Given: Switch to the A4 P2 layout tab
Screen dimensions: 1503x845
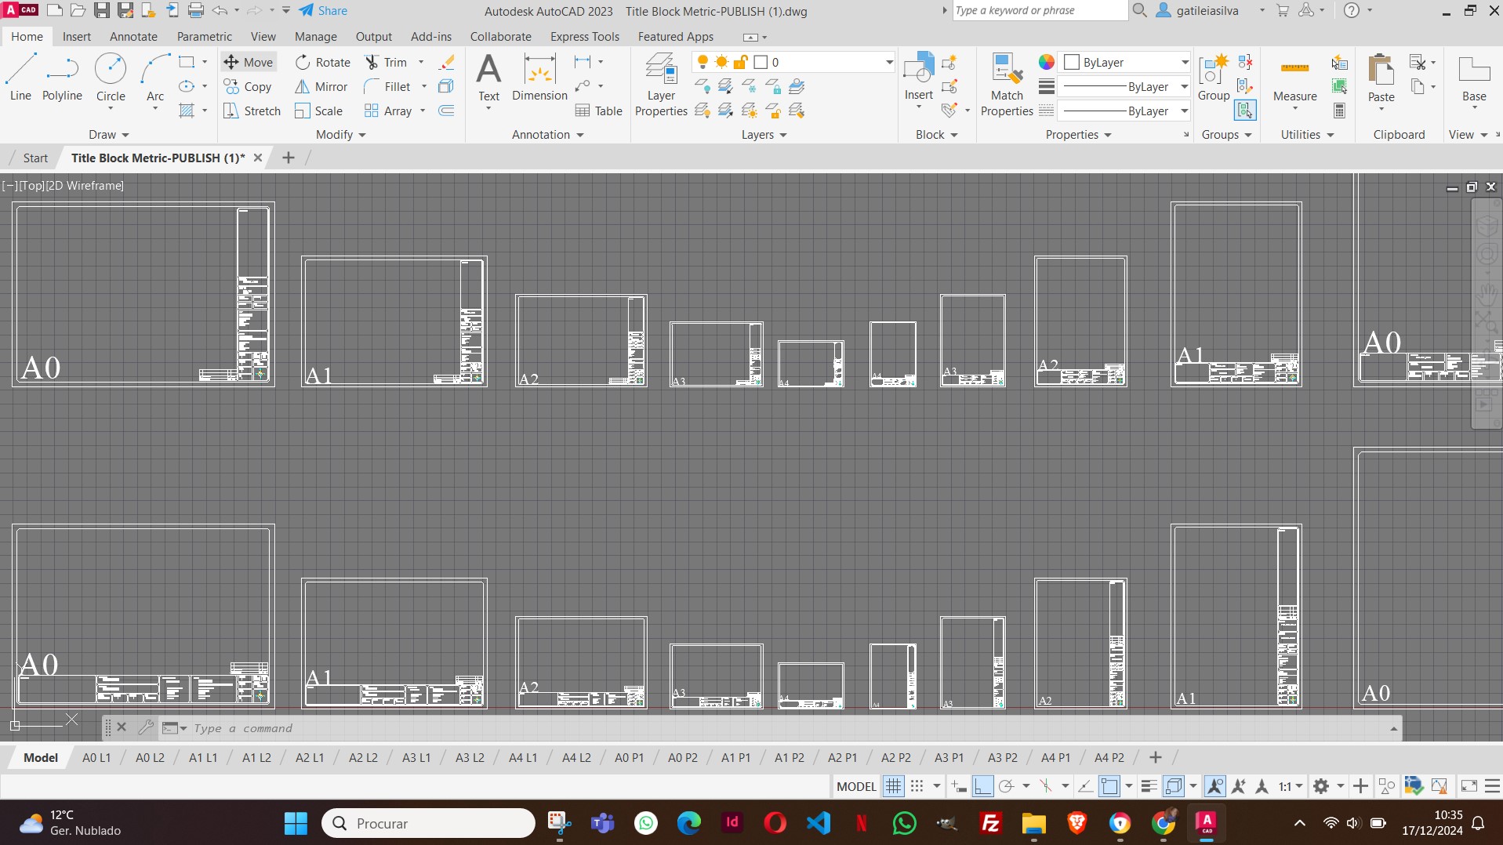Looking at the screenshot, I should (x=1109, y=757).
